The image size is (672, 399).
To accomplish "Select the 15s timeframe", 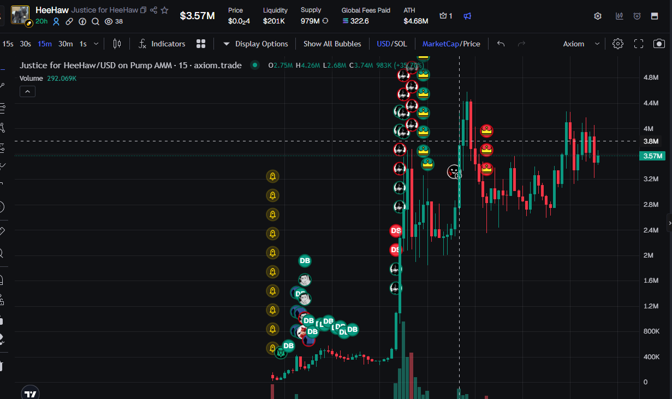I will (x=8, y=44).
